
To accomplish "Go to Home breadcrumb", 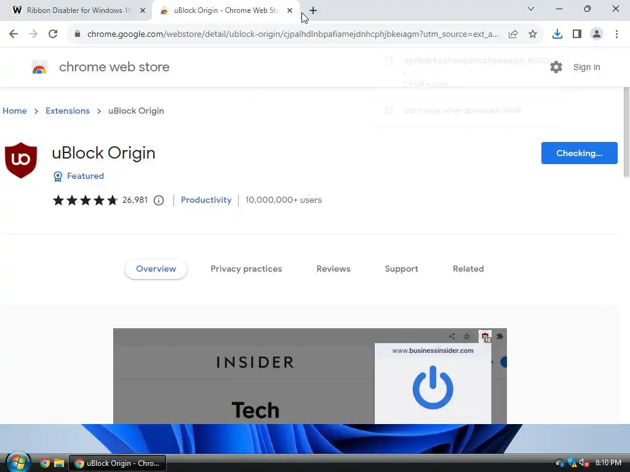I will coord(15,111).
